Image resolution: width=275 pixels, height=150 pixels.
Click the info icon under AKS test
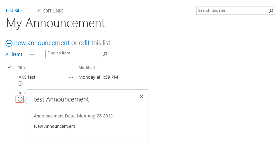pos(20,83)
